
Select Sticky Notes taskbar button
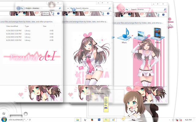[x=106, y=120]
